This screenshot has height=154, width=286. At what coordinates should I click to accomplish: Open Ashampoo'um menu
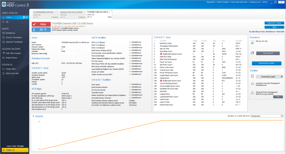[255, 2]
